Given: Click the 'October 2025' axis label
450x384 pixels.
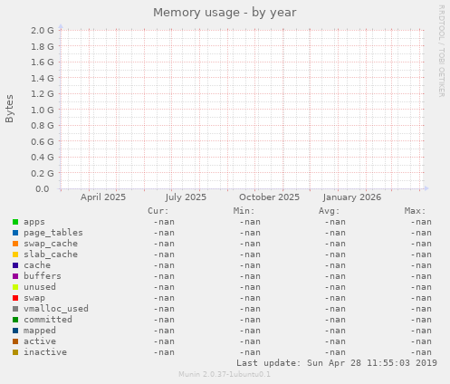Looking at the screenshot, I should coord(269,197).
